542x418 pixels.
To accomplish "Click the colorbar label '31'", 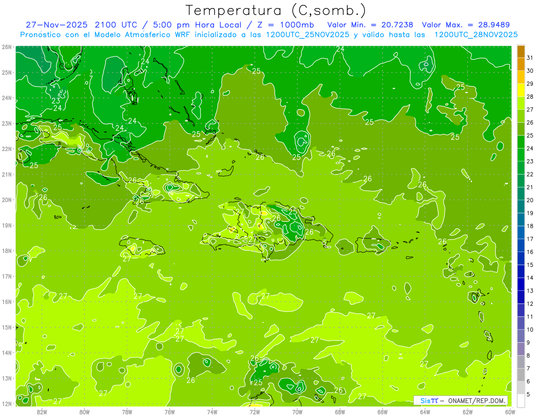I will click(530, 58).
